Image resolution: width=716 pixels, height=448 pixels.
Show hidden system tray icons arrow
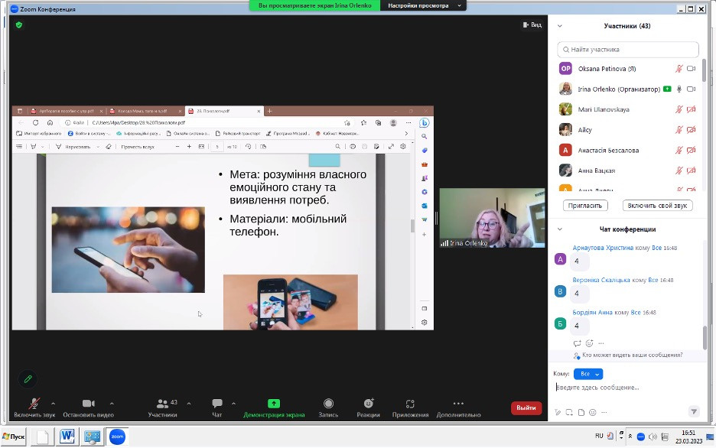pyautogui.click(x=630, y=436)
